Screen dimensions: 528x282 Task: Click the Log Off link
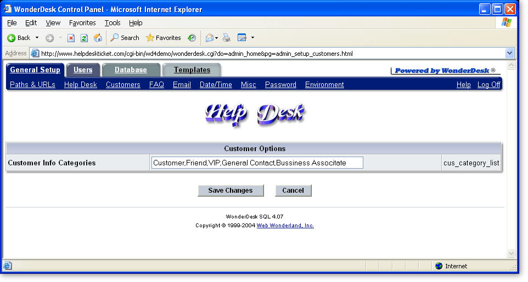488,85
